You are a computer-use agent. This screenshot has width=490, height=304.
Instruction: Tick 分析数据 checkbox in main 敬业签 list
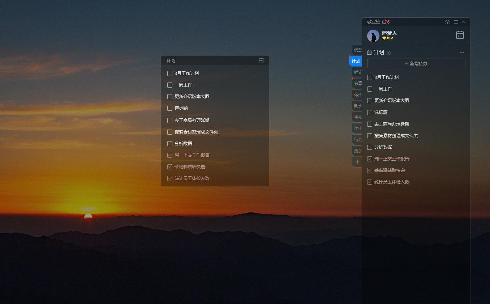click(x=370, y=147)
